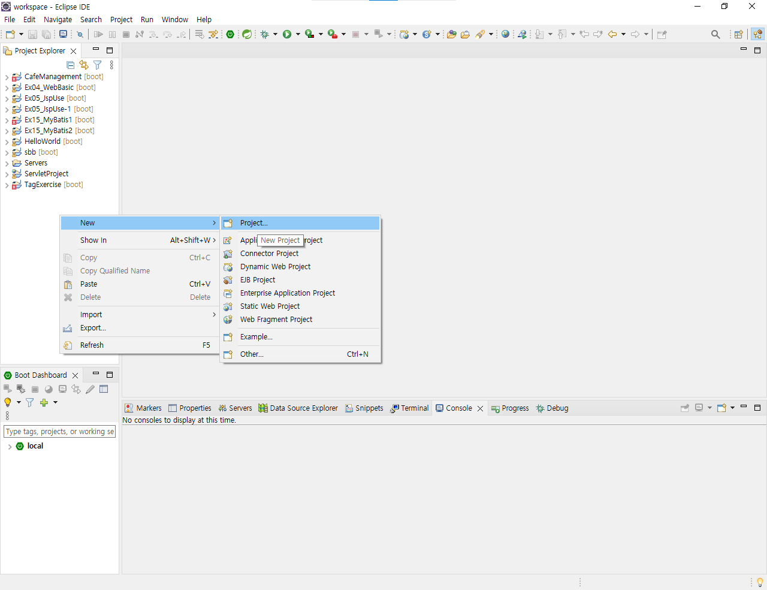Click Export... in the context menu

pos(140,328)
